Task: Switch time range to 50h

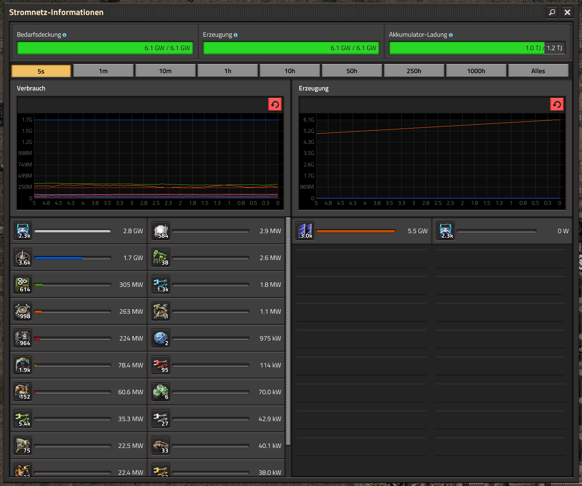Action: click(352, 71)
